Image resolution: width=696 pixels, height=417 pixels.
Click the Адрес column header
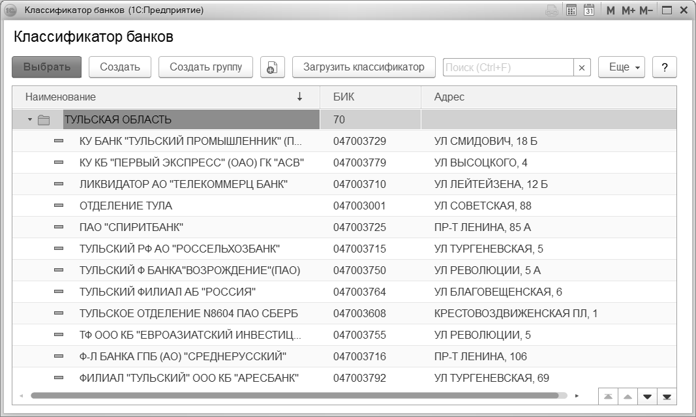(549, 97)
